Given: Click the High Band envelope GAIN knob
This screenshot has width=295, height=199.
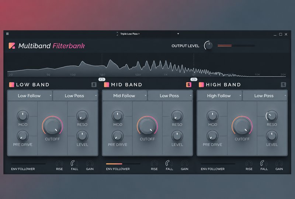Looking at the screenshot, I should [279, 163].
